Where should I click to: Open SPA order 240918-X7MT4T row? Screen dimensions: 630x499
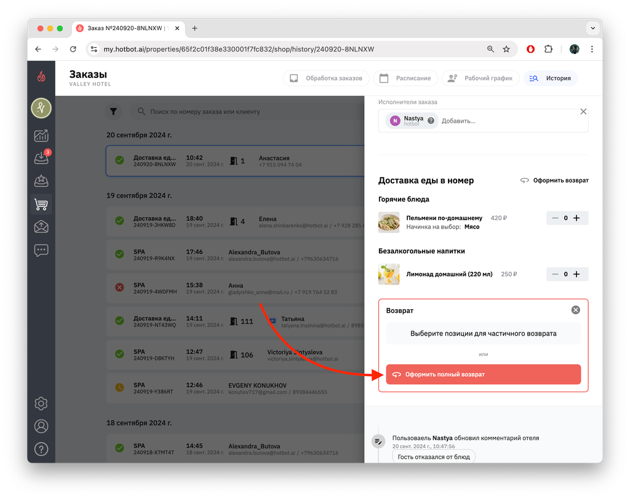[235, 449]
